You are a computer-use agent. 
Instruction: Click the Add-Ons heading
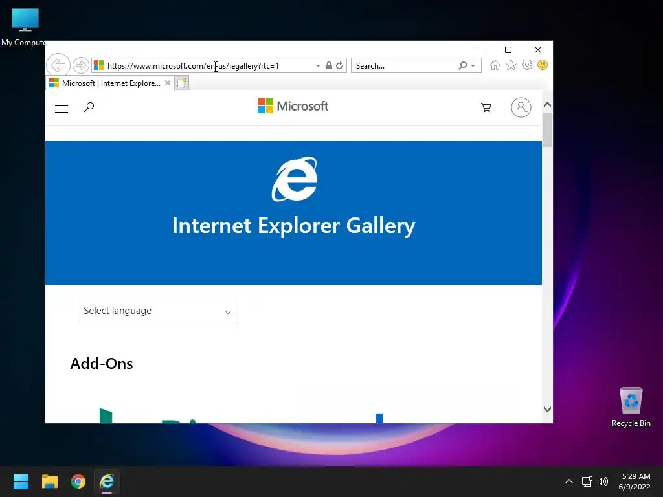(x=102, y=364)
